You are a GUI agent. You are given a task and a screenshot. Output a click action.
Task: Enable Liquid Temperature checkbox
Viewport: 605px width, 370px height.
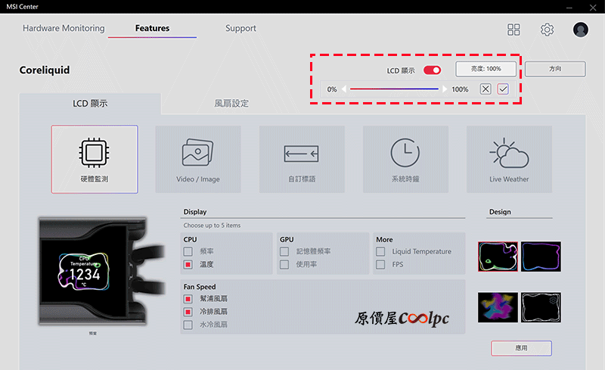380,252
